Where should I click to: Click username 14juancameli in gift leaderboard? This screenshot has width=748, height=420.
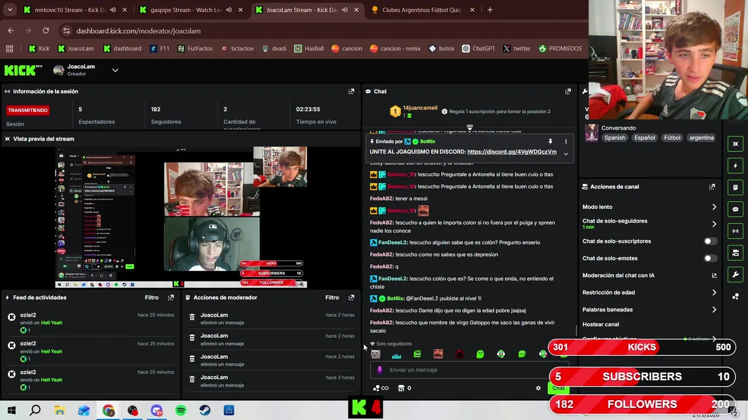point(420,108)
